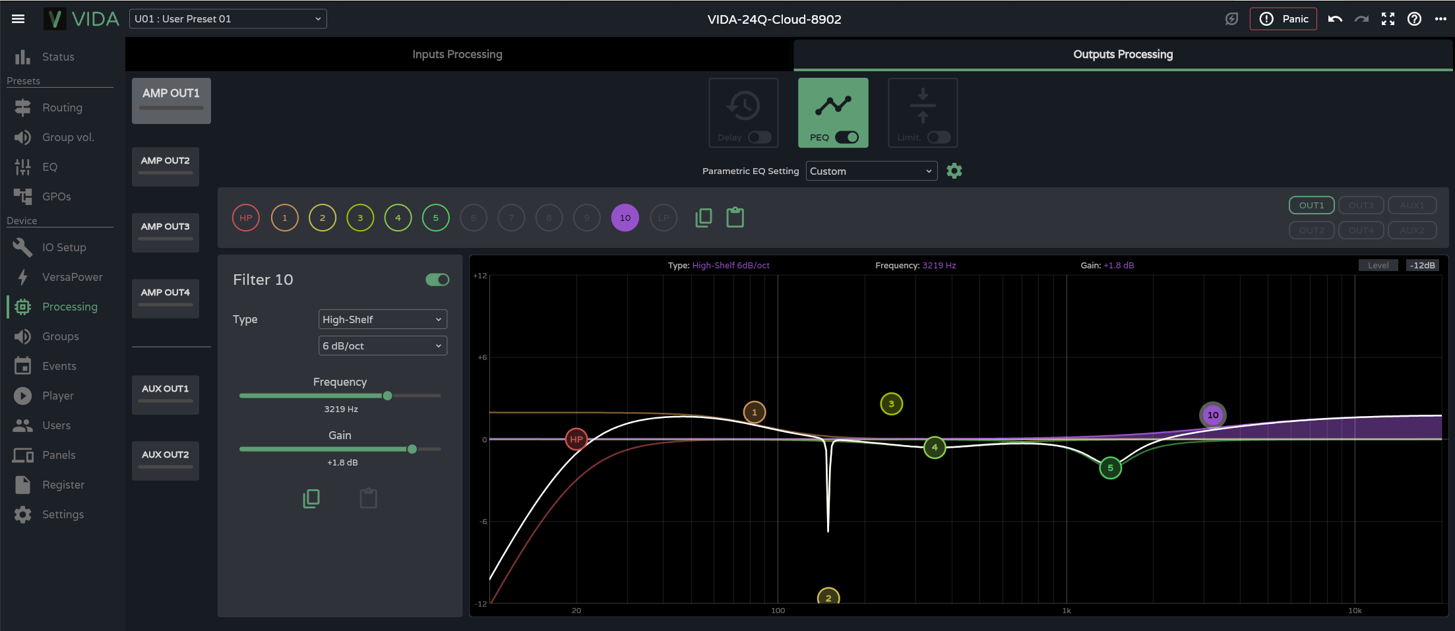Select filter 3 circle
Image resolution: width=1455 pixels, height=631 pixels.
(x=360, y=218)
